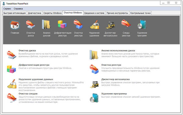Select Следы реестра vacuum icon in toolbar

[126, 24]
